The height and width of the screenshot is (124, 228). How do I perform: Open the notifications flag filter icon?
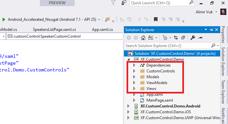pyautogui.click(x=114, y=3)
